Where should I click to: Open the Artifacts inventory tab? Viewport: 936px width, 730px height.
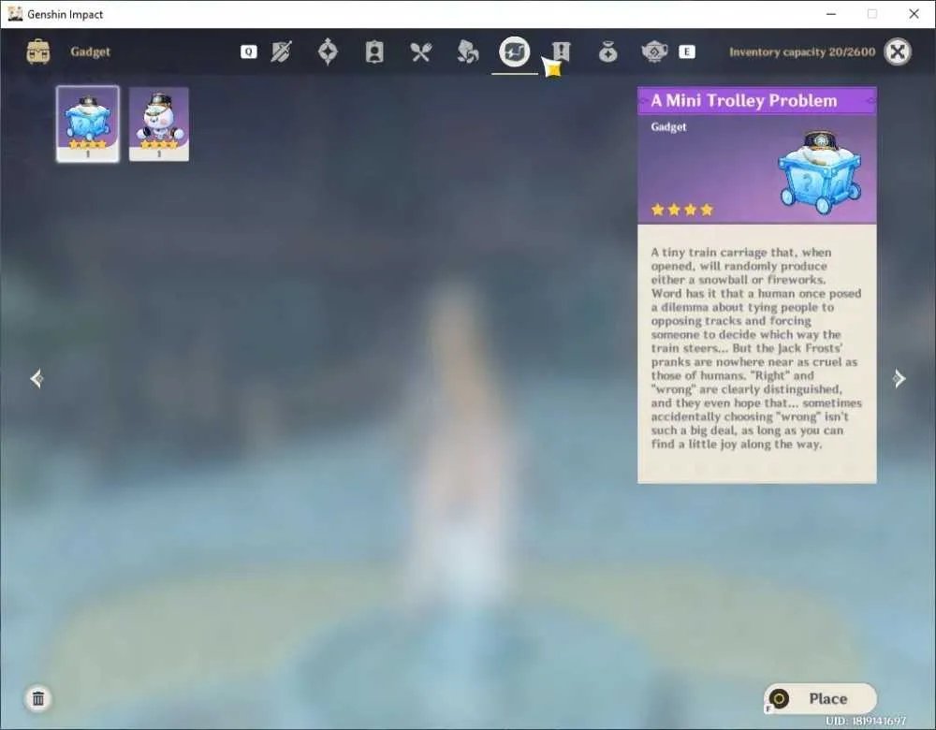pos(328,51)
